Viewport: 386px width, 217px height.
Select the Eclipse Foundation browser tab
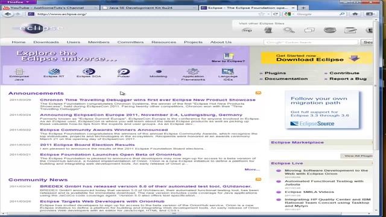248,8
